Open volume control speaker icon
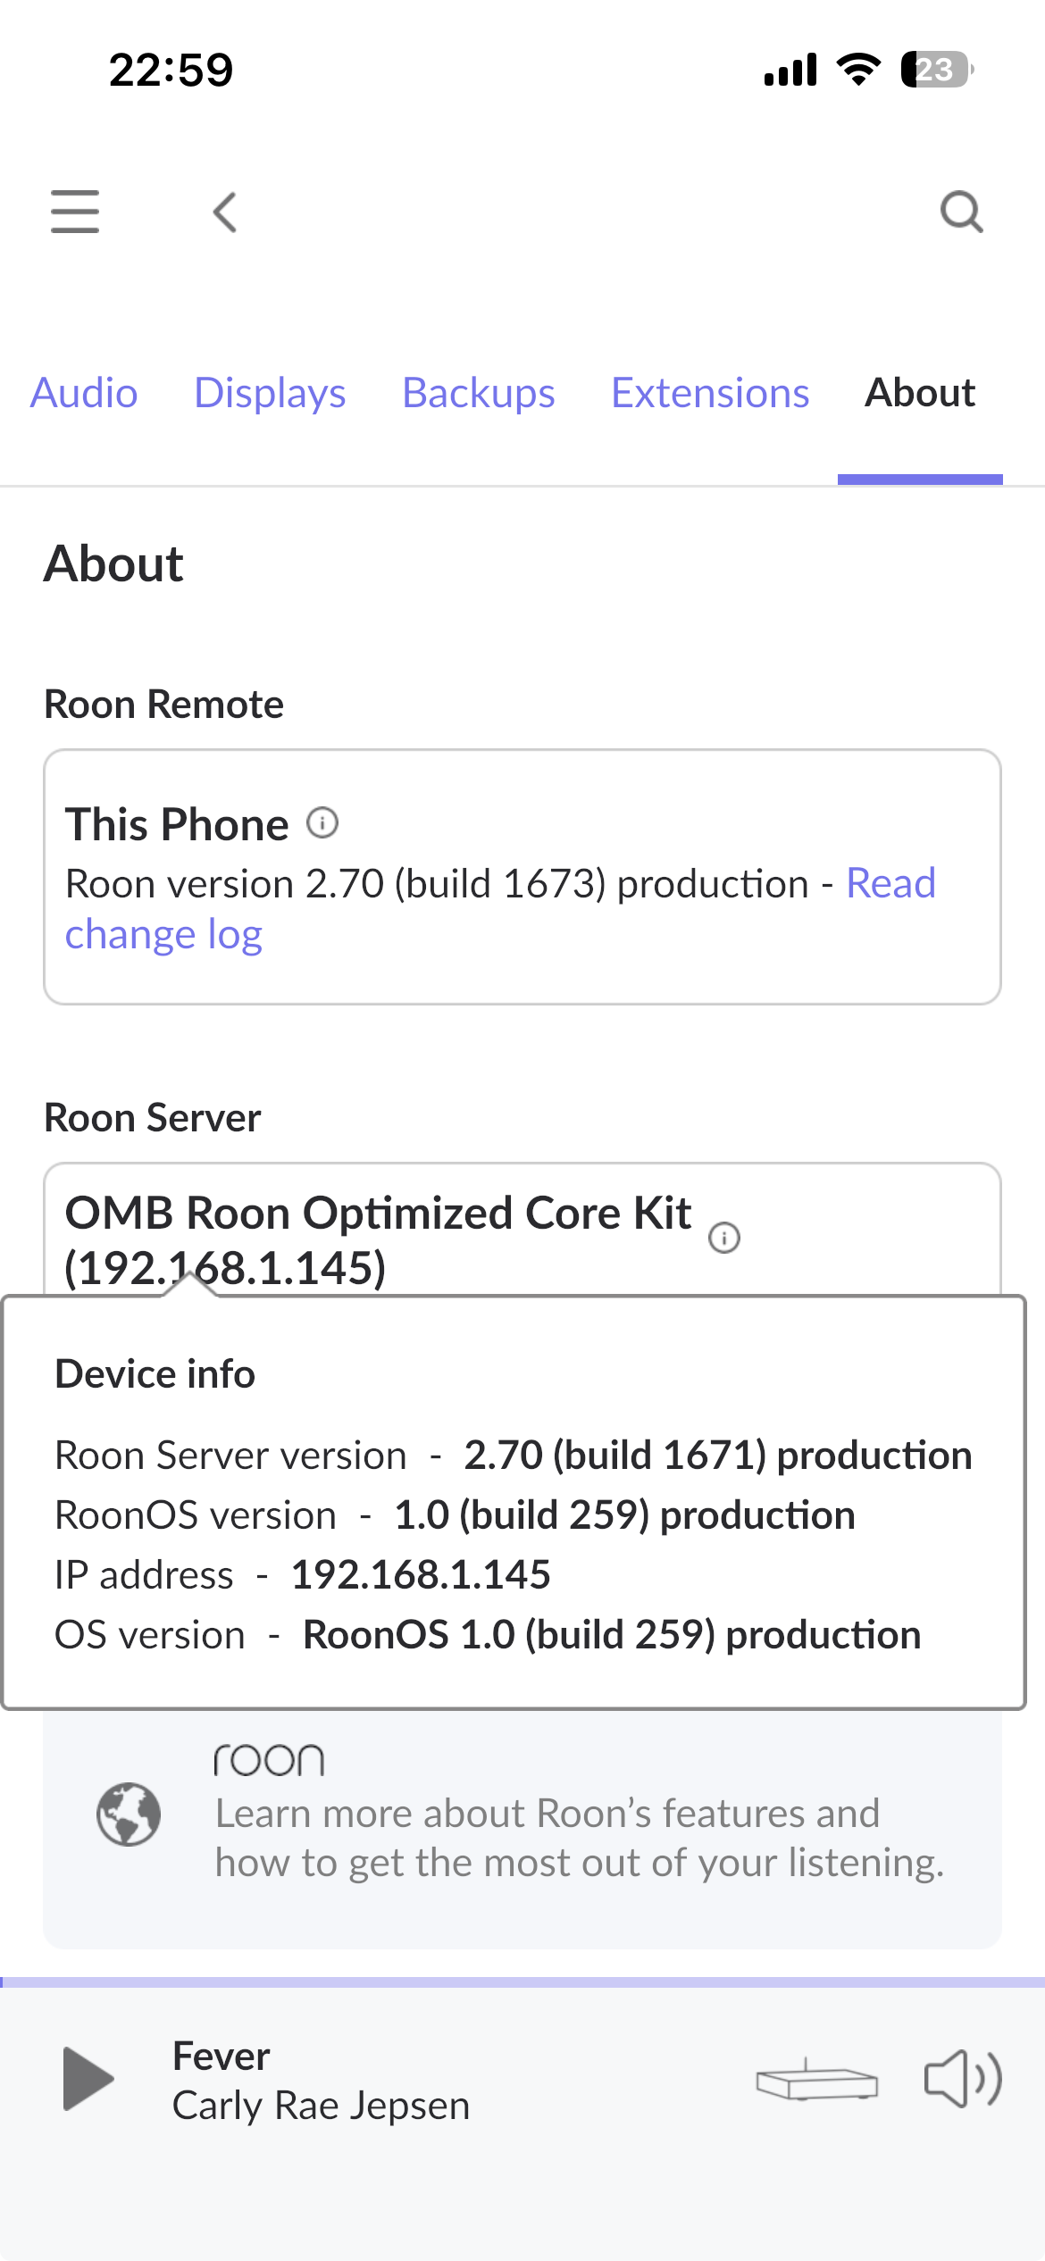This screenshot has width=1045, height=2261. (963, 2079)
